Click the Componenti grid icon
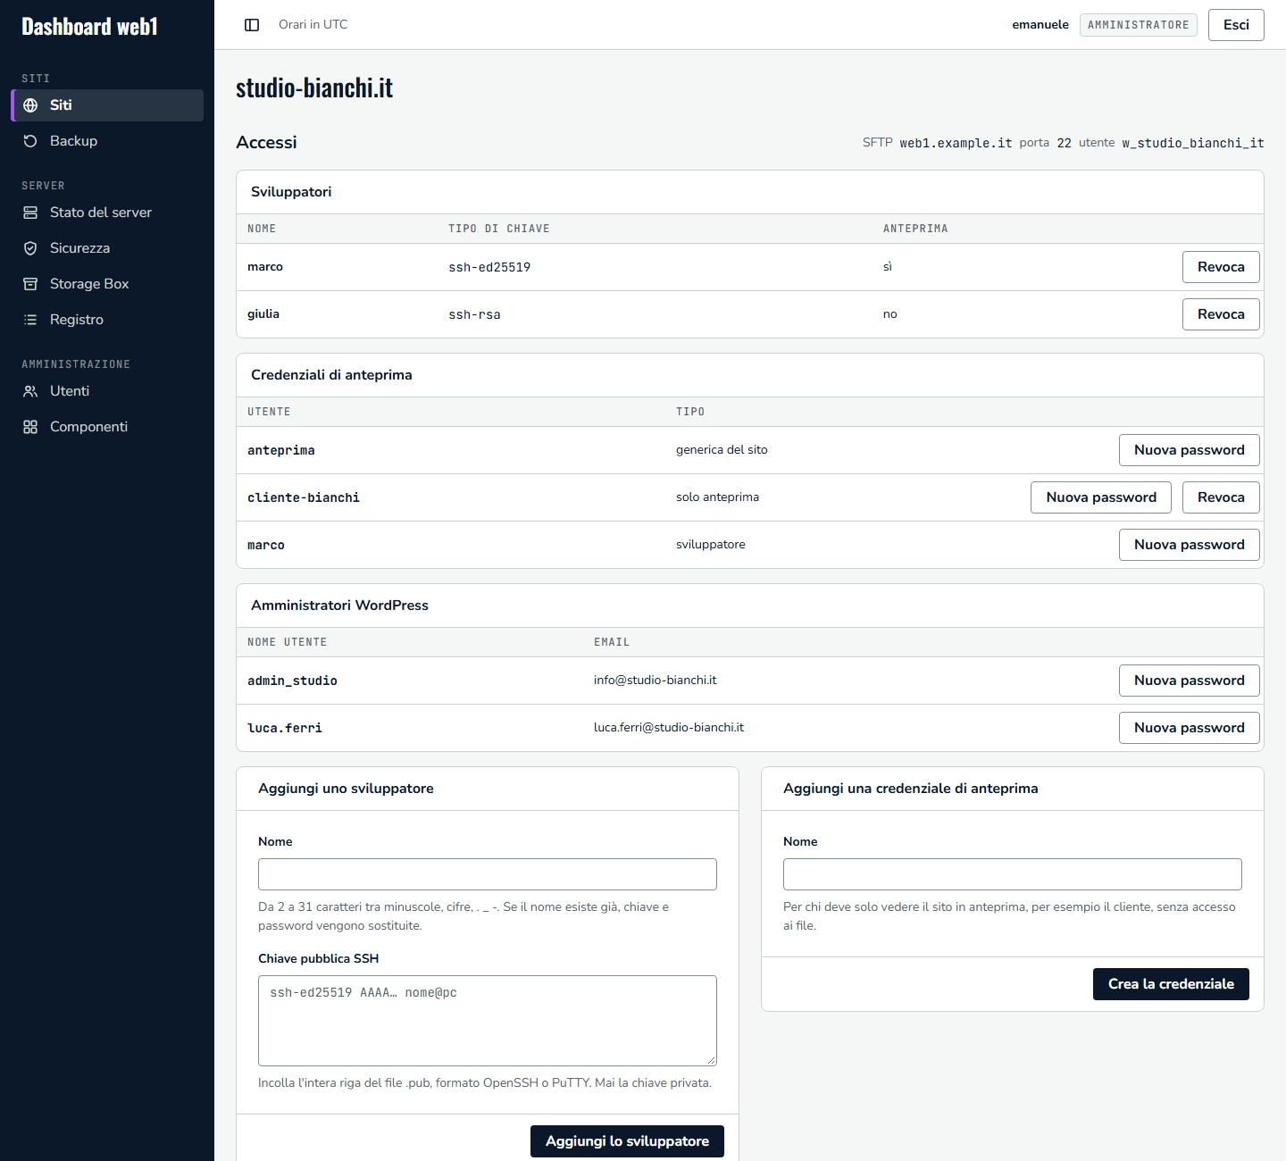The width and height of the screenshot is (1286, 1161). pyautogui.click(x=30, y=427)
